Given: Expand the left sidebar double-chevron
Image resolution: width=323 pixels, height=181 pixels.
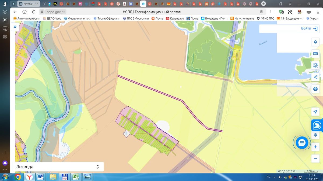Looking at the screenshot, I should click(15, 27).
